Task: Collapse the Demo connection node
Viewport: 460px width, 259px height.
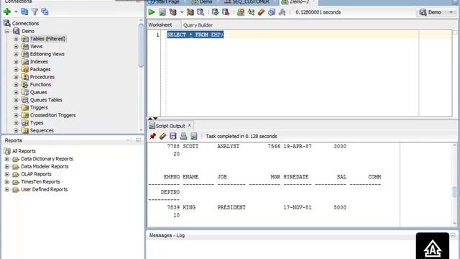Action: click(x=7, y=31)
